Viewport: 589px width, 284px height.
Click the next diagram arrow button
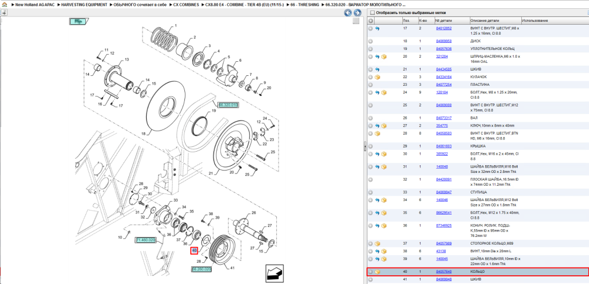coord(358,13)
